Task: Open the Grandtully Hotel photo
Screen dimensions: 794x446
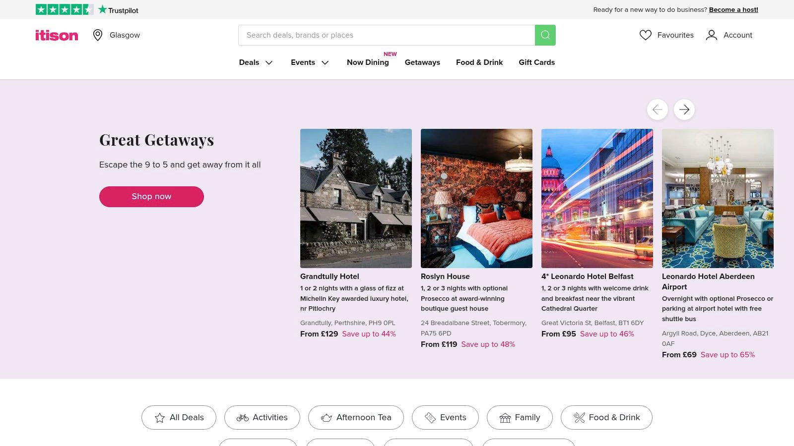Action: tap(356, 198)
